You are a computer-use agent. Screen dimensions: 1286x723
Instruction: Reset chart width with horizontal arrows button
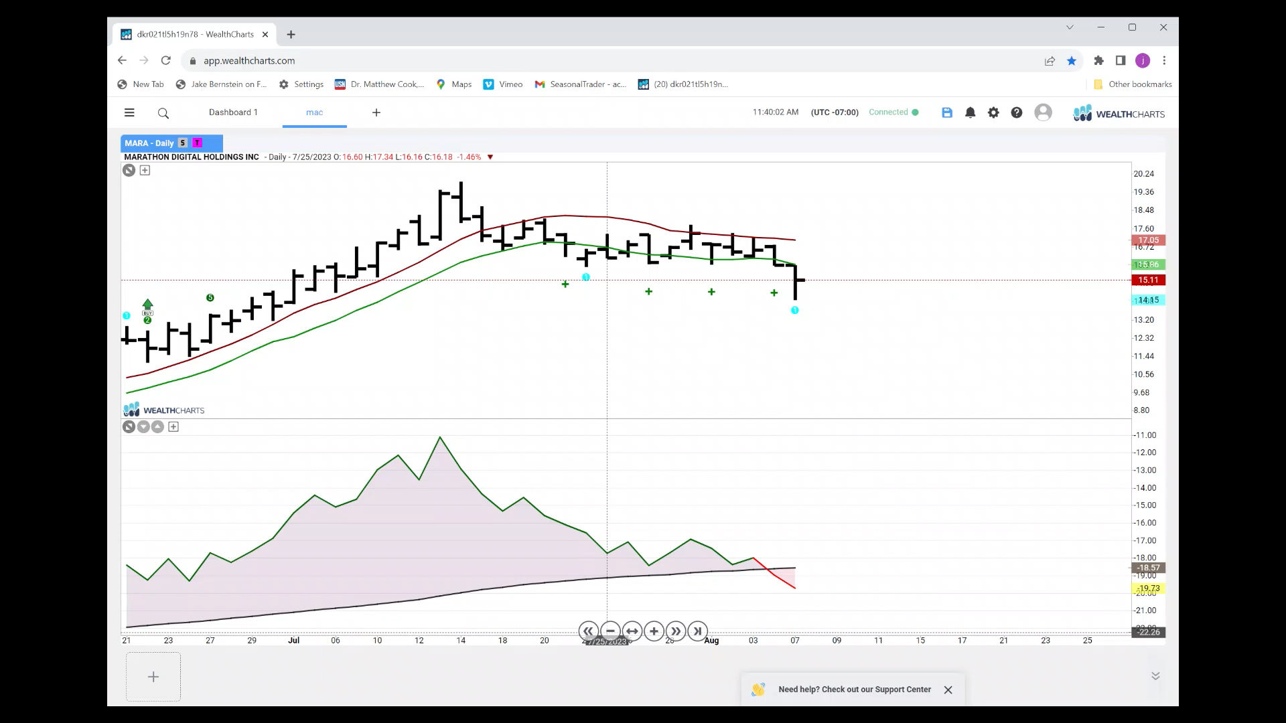(632, 631)
